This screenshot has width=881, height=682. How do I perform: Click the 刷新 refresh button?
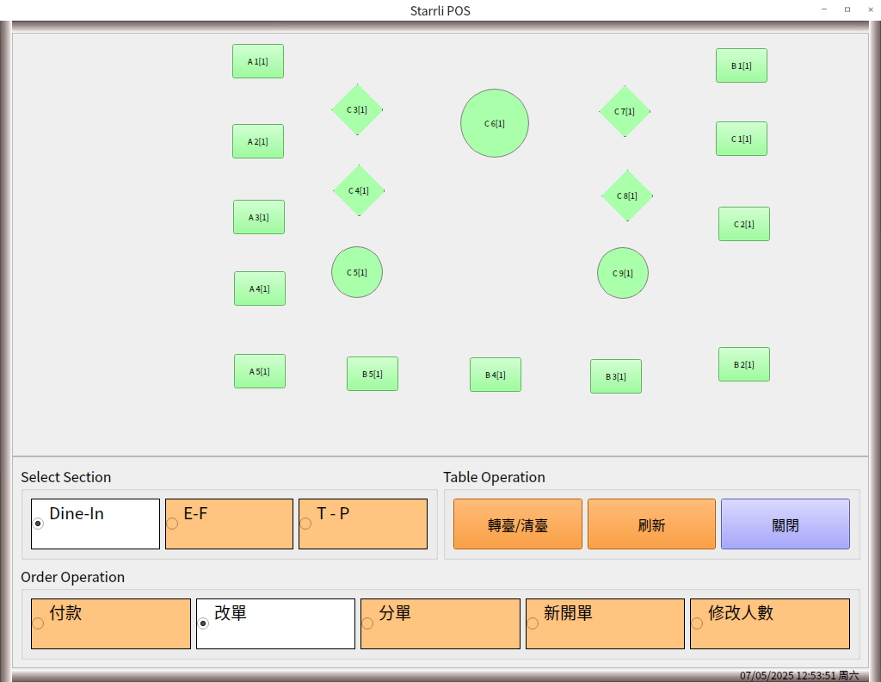point(651,524)
